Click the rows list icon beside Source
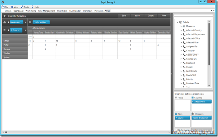The width and height of the screenshot is (218, 137). coord(4,30)
